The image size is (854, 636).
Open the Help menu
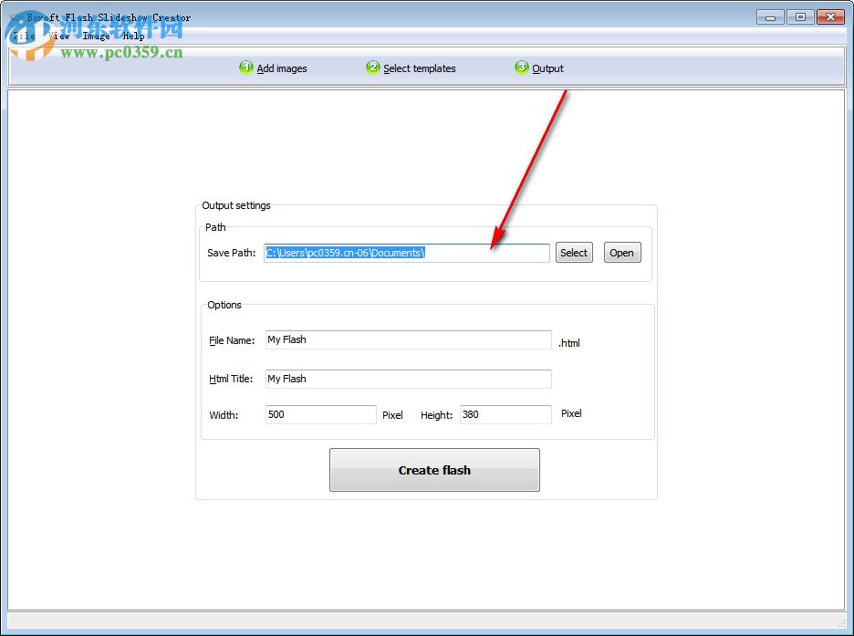coord(133,36)
